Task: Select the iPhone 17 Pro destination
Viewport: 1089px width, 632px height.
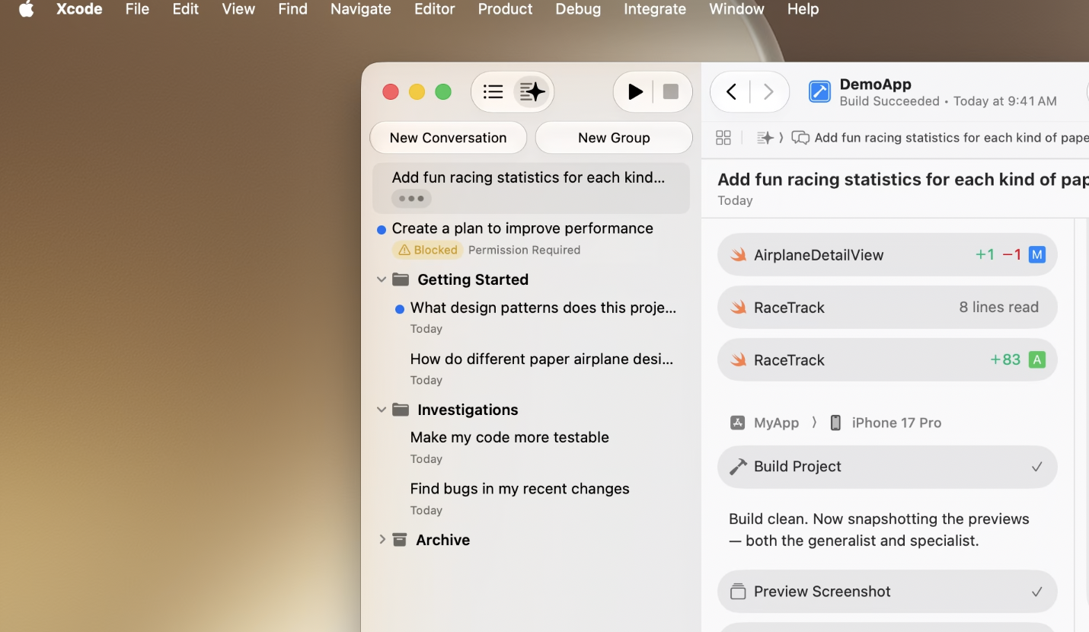Action: click(896, 423)
